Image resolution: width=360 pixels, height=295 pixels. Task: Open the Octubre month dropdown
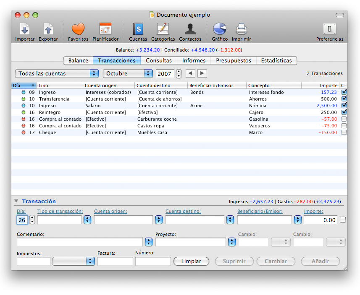pyautogui.click(x=127, y=74)
